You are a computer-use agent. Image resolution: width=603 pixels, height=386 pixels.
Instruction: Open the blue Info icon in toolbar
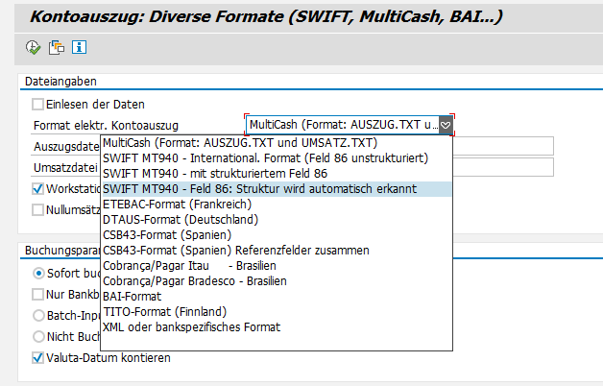point(79,47)
